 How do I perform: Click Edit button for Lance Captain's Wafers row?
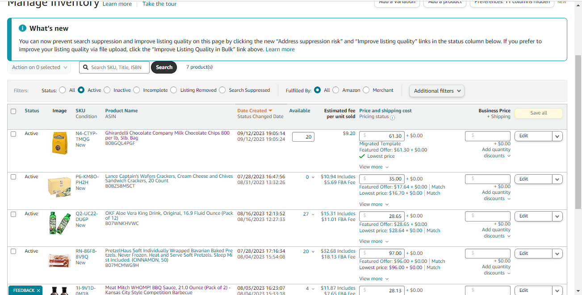click(533, 179)
